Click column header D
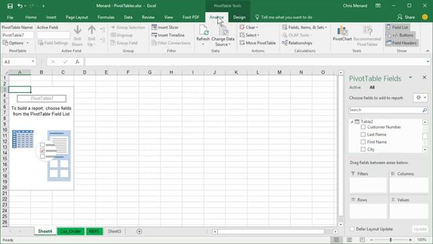Screen dimensions: 433x244 coord(85,73)
